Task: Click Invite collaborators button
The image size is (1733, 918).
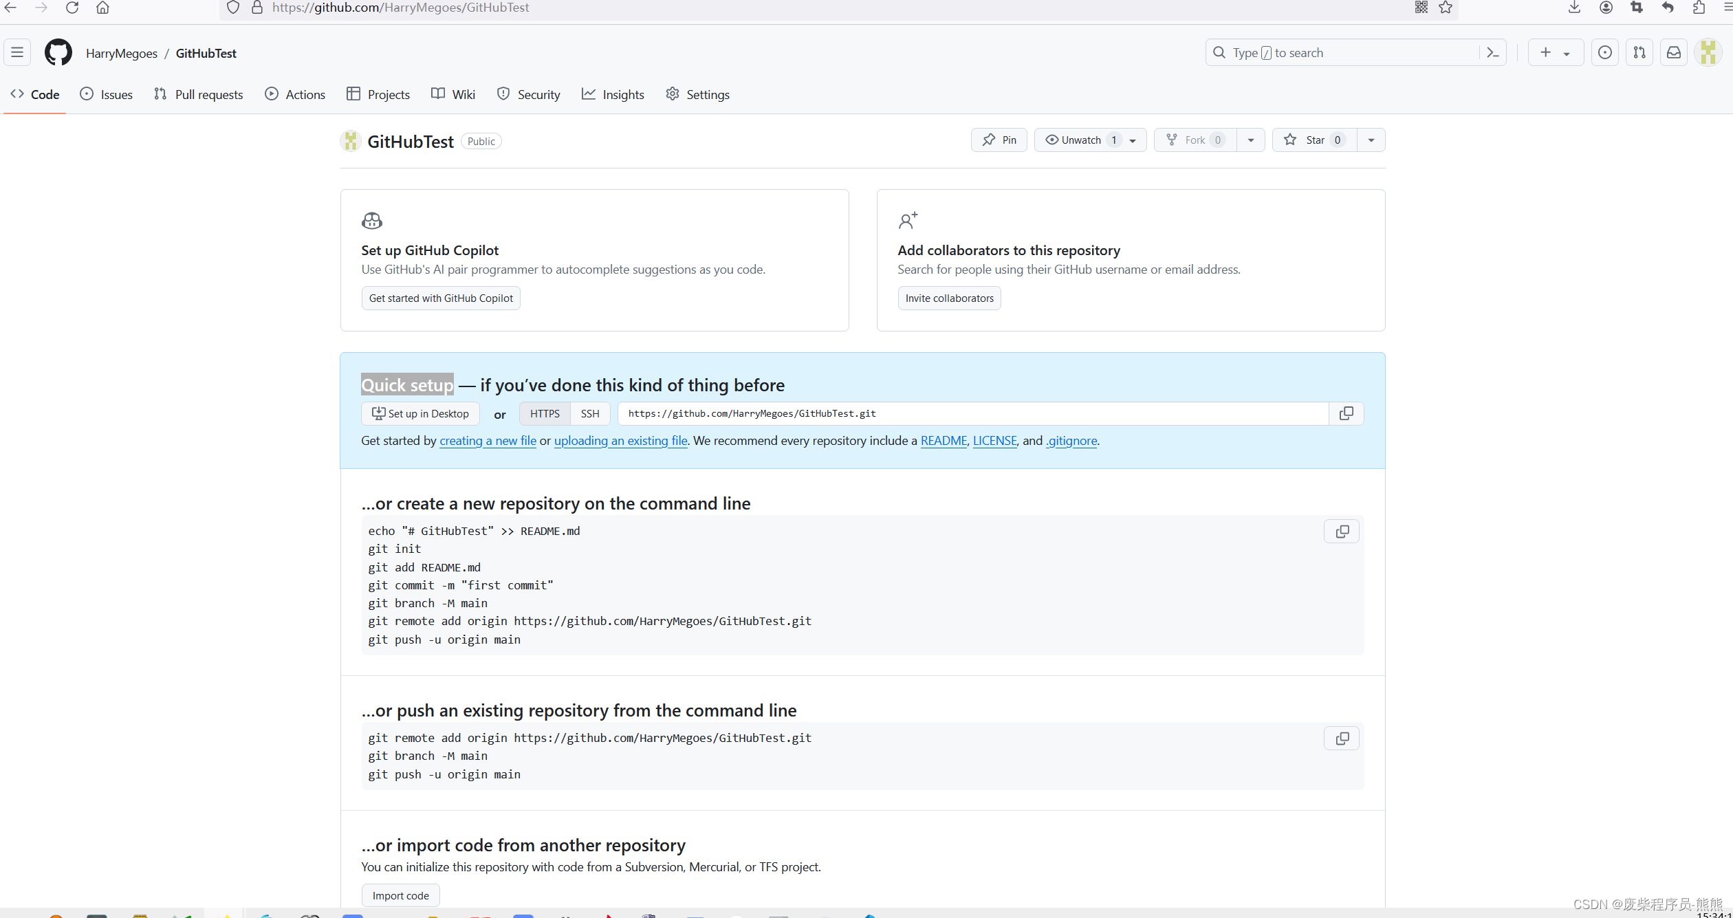Action: [949, 298]
